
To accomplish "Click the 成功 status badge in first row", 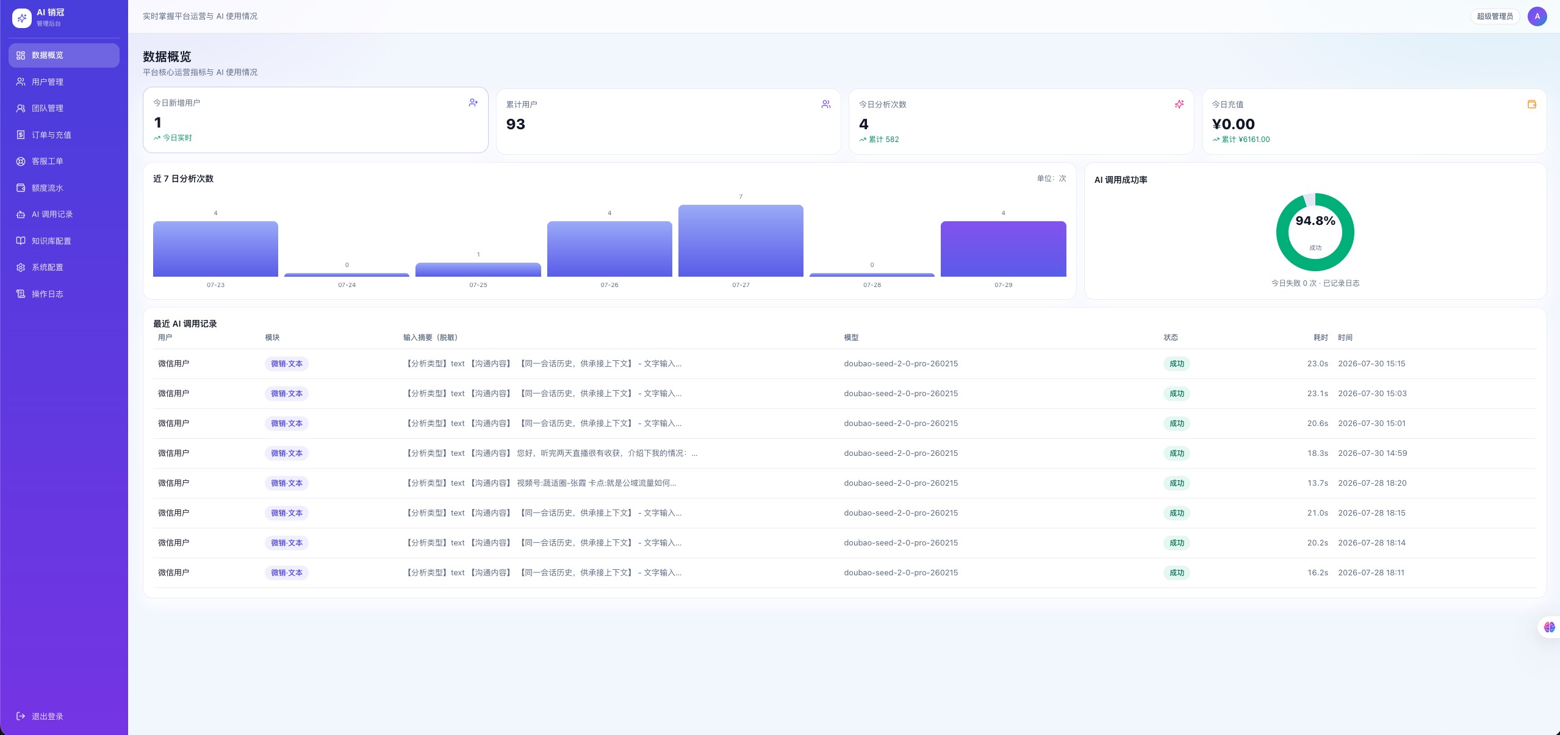I will click(x=1176, y=364).
